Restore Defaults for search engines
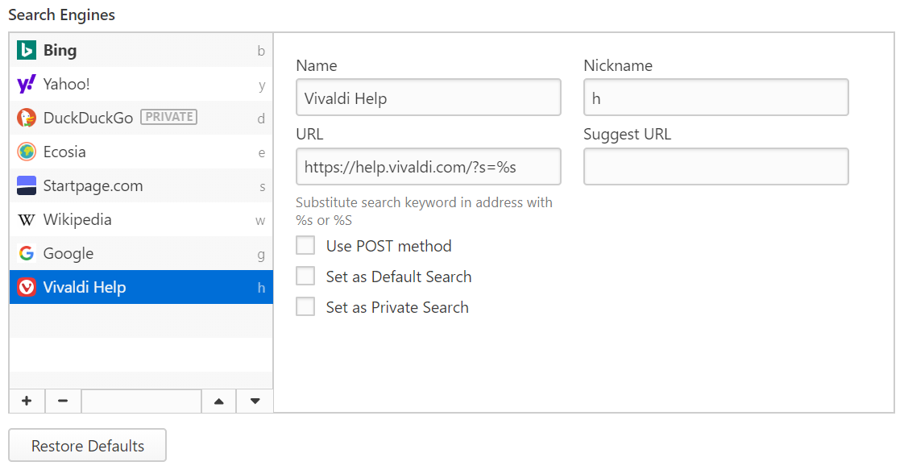The height and width of the screenshot is (470, 904). tap(88, 445)
